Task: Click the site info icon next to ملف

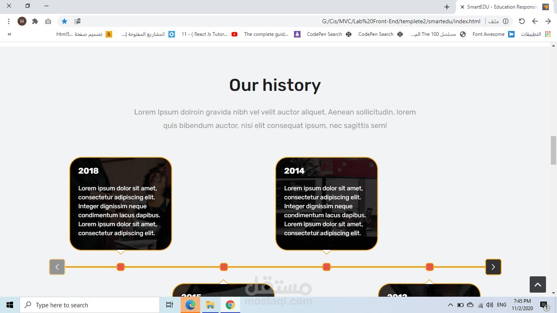Action: click(x=506, y=21)
